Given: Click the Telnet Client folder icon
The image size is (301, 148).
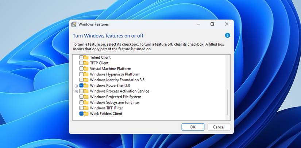Looking at the screenshot, I should (86, 57).
